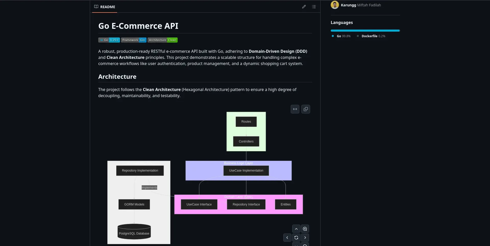Open the README outline list icon
490x246 pixels.
point(314,7)
